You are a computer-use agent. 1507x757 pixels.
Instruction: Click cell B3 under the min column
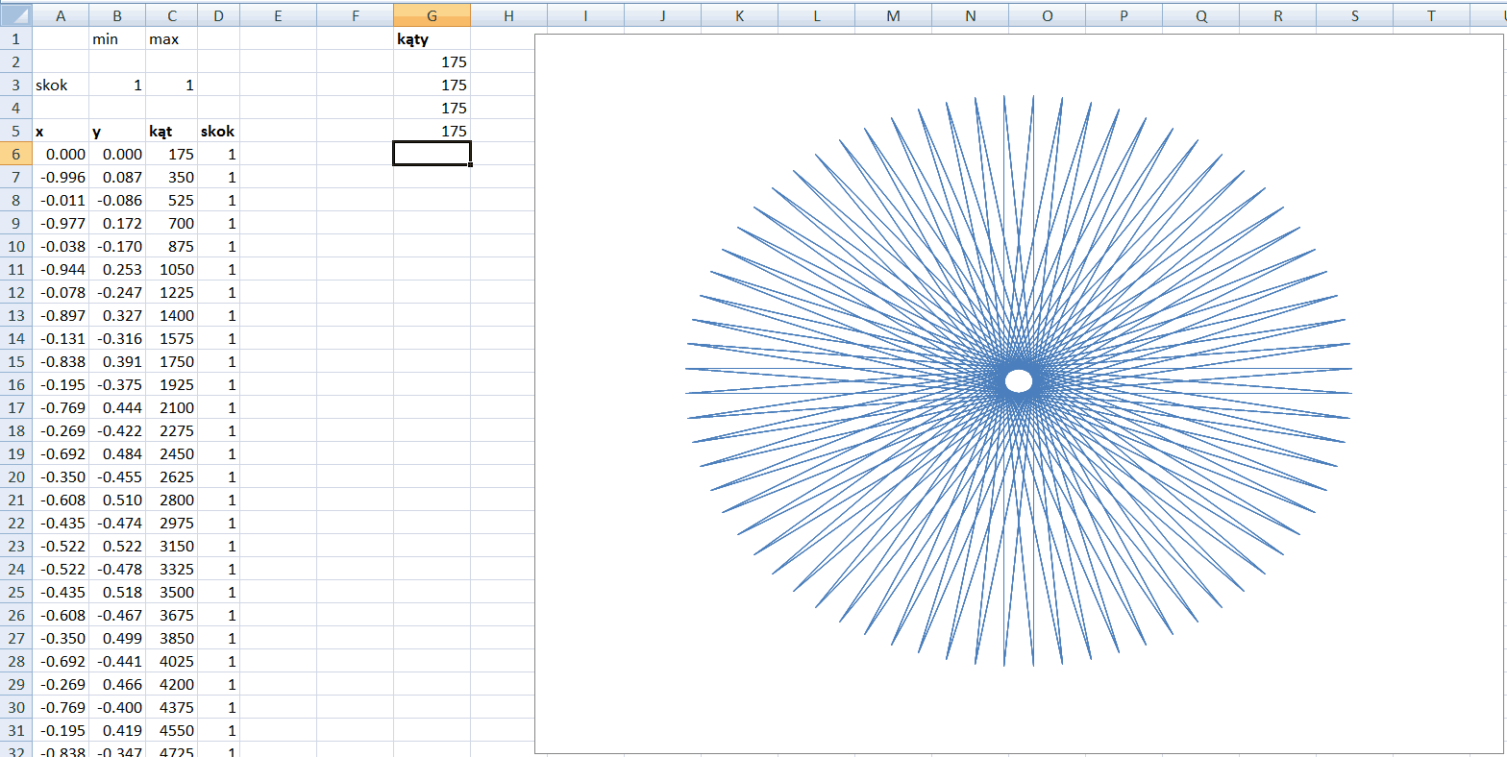click(x=117, y=85)
